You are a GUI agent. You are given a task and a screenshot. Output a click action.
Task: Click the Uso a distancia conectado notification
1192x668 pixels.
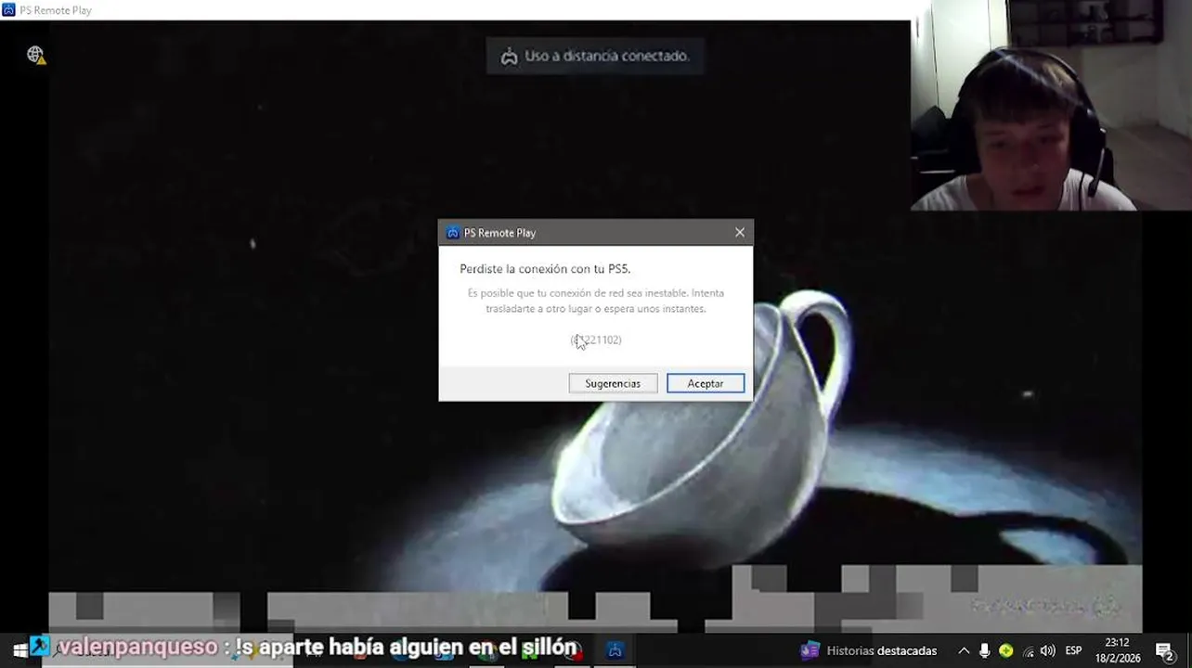point(595,56)
